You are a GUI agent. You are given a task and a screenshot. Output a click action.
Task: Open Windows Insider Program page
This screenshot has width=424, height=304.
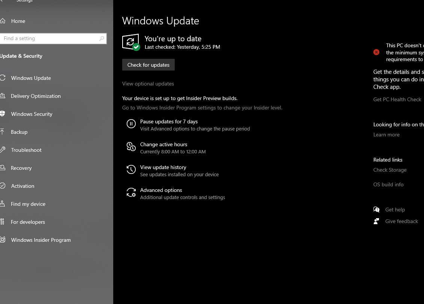(x=41, y=240)
